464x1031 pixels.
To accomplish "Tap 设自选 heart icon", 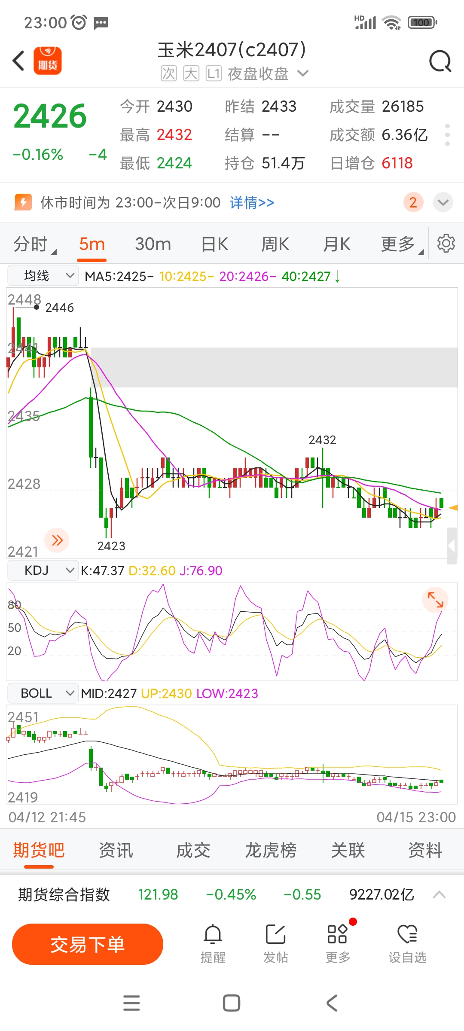I will point(407,935).
